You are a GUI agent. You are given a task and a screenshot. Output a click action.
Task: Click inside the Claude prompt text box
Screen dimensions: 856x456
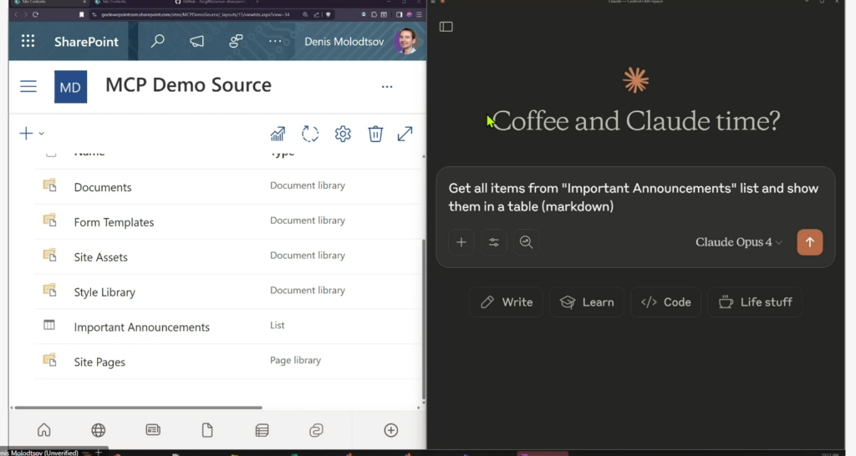(634, 197)
